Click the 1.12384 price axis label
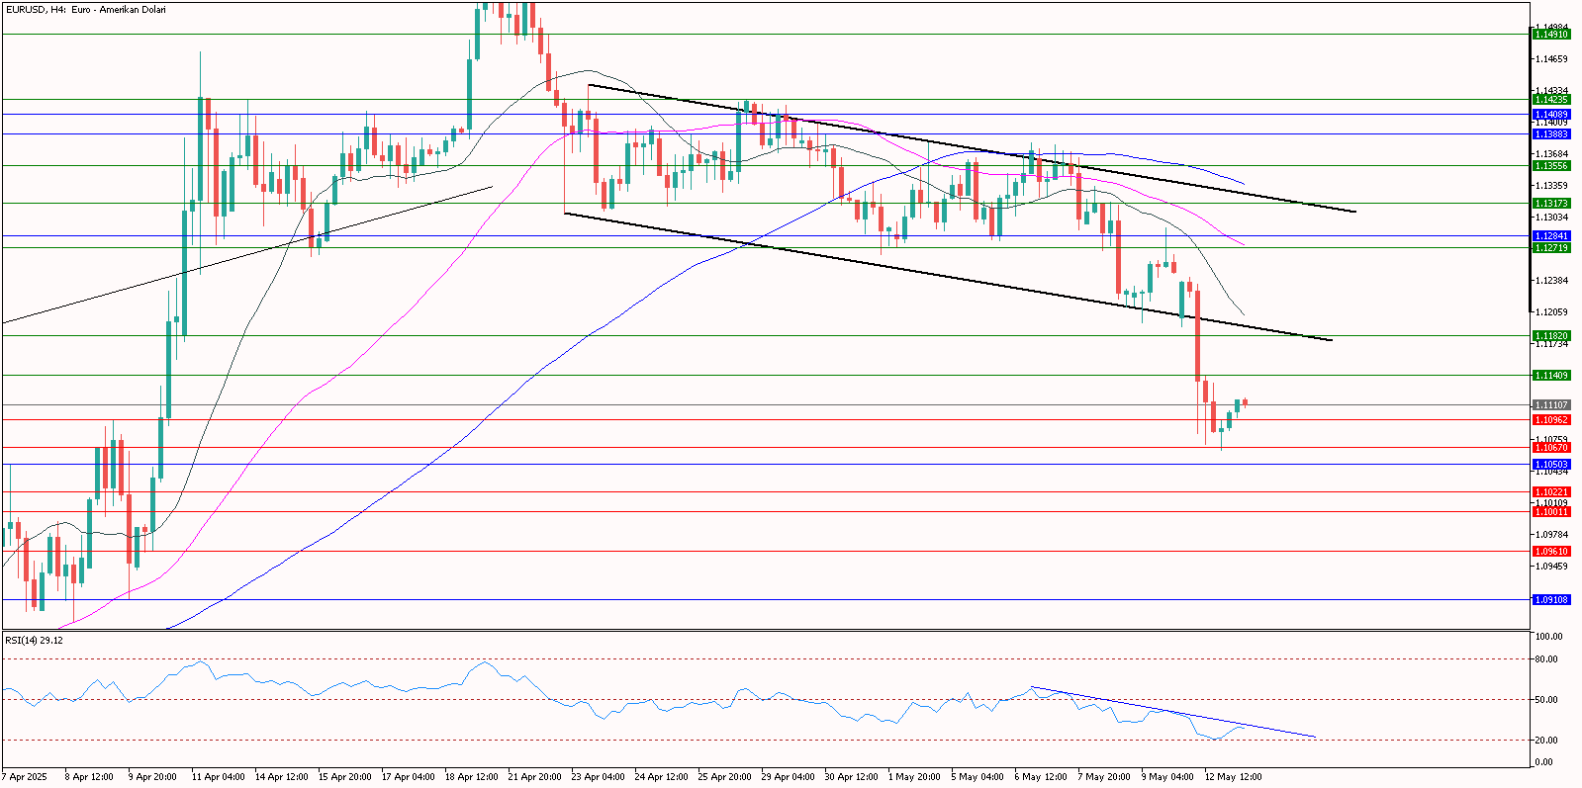This screenshot has width=1582, height=788. click(x=1552, y=281)
